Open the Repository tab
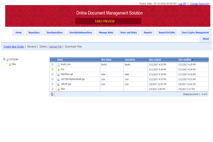213x142 pixels. click(34, 32)
